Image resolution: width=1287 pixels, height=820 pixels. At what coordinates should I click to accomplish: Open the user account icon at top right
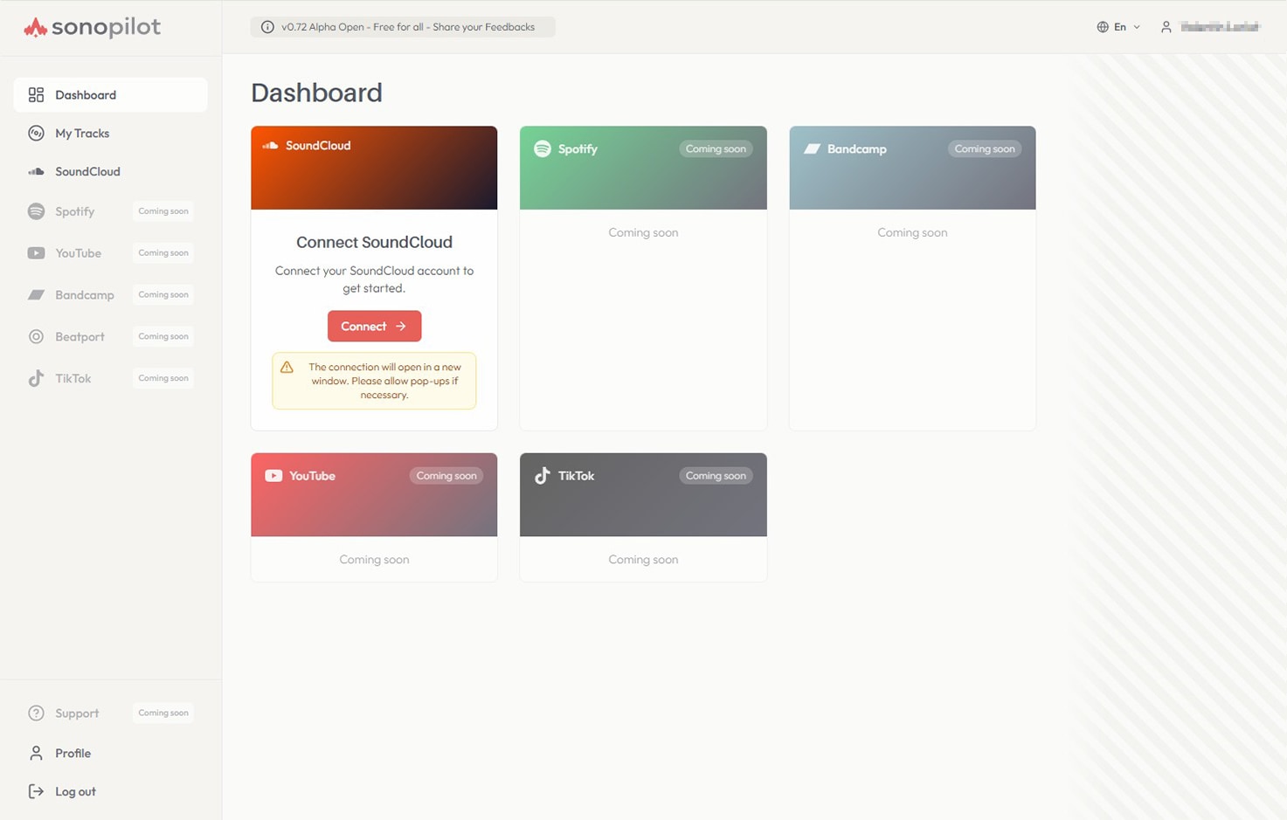[1166, 26]
